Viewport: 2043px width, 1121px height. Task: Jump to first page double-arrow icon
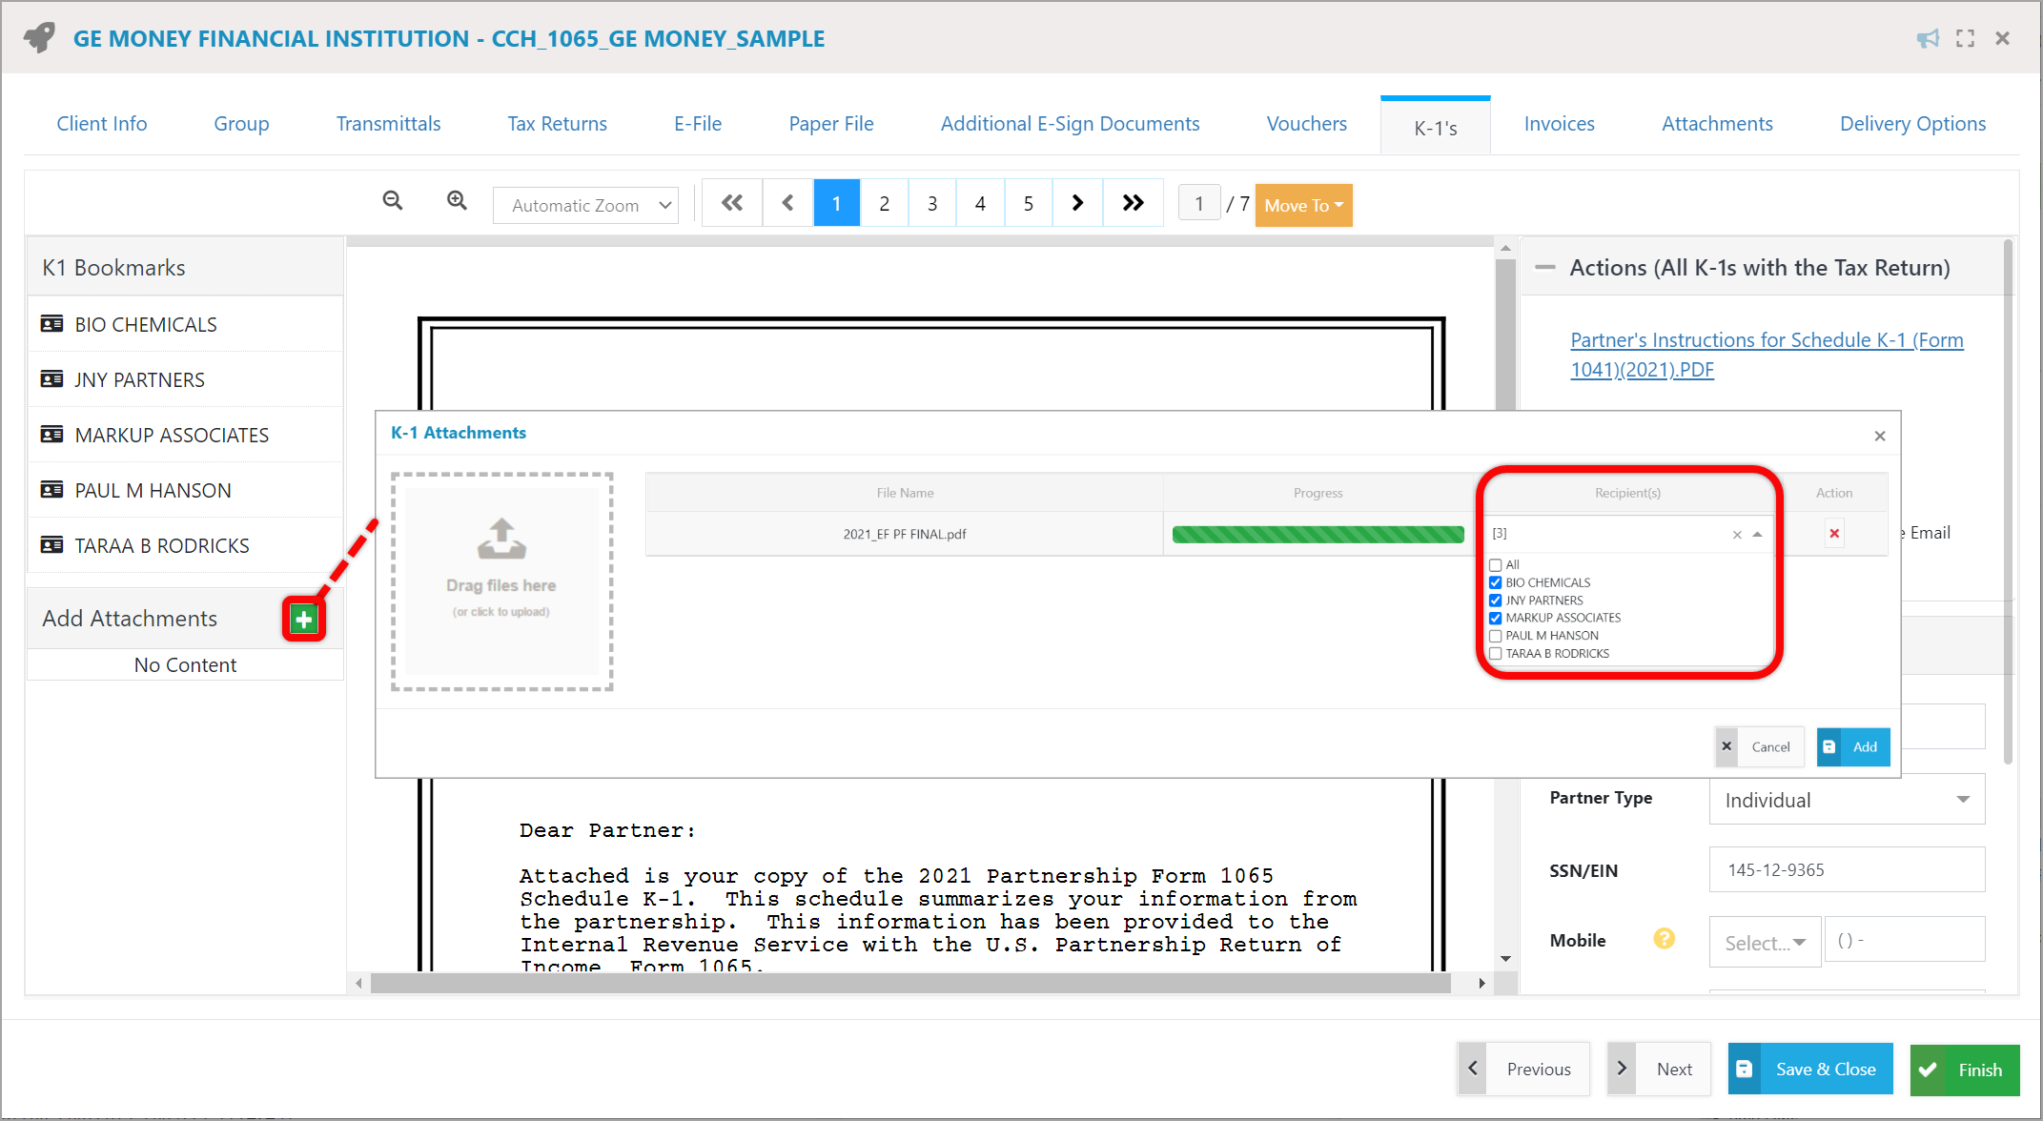[x=731, y=203]
